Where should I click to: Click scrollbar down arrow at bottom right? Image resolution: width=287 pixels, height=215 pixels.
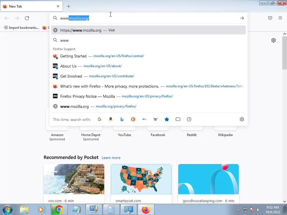pos(285,202)
